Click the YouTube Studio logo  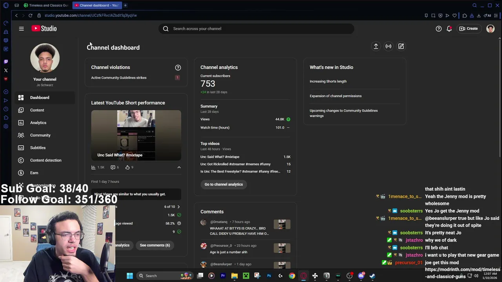click(x=44, y=29)
